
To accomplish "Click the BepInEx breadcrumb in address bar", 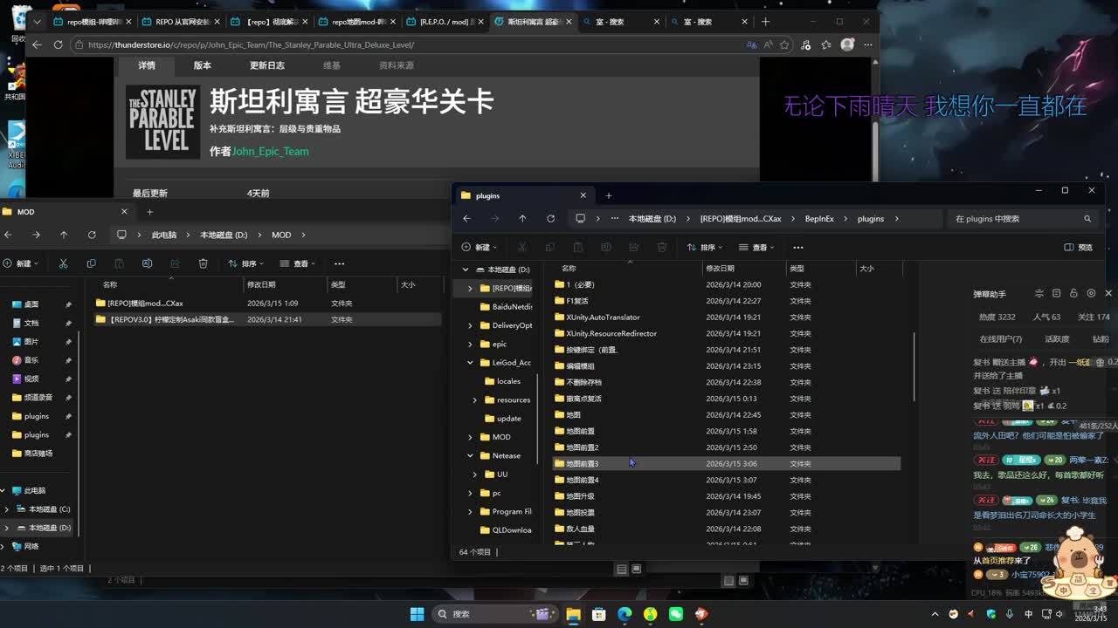I will 818,219.
